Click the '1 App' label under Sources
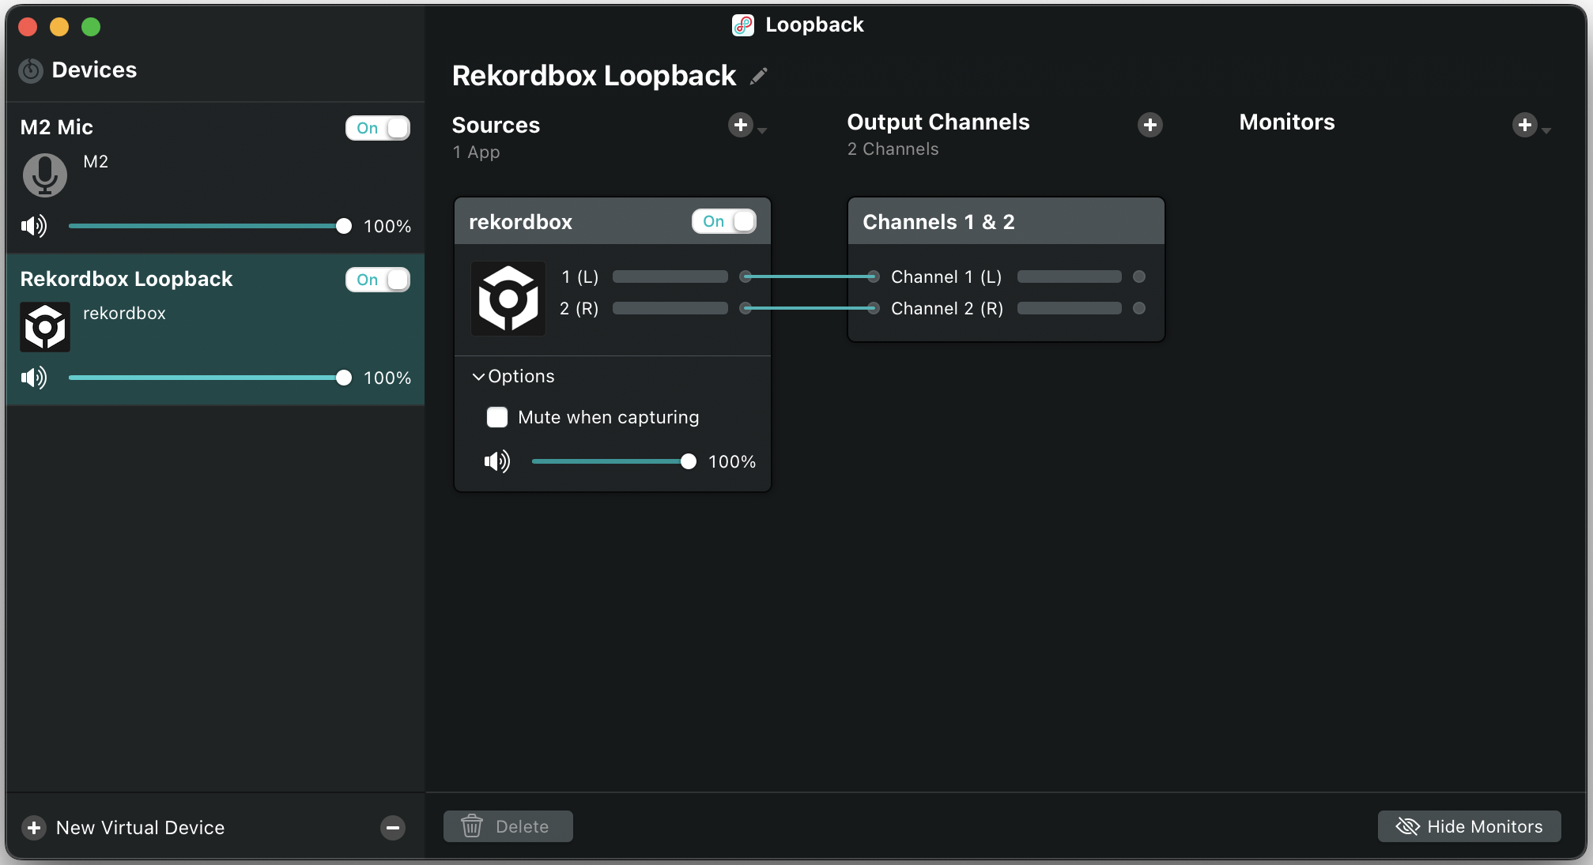This screenshot has width=1593, height=865. click(x=476, y=152)
